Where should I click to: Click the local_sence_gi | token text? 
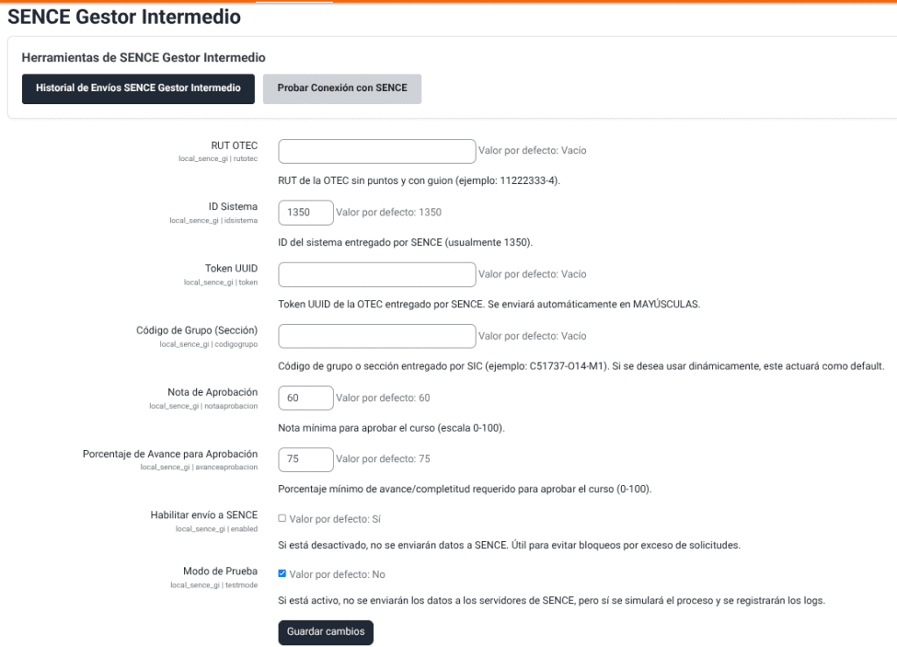coord(221,282)
